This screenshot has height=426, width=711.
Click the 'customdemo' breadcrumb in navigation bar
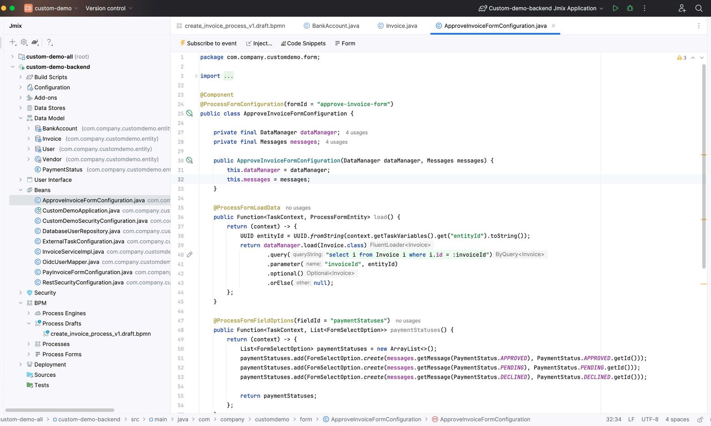[x=272, y=420]
